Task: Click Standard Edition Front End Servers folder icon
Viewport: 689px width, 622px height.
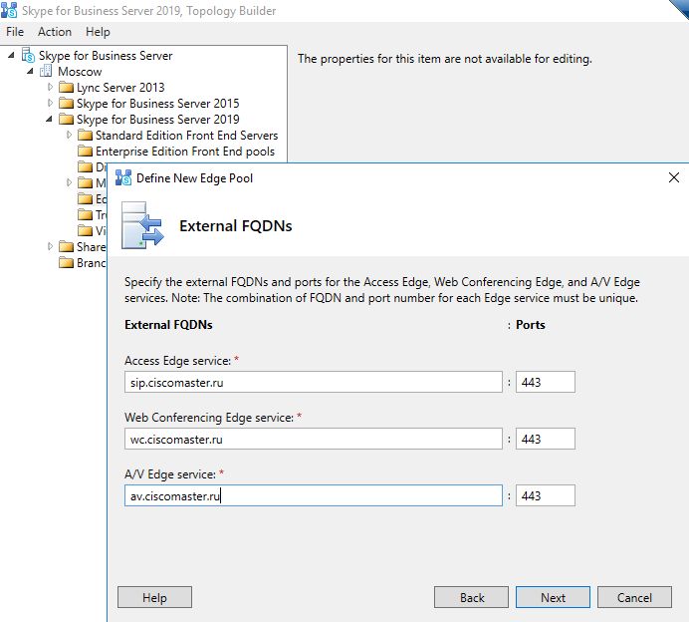Action: (85, 135)
